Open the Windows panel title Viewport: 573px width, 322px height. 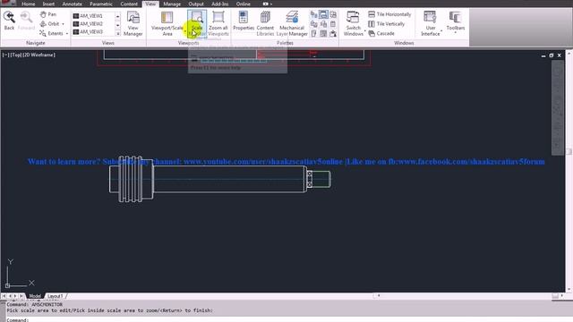coord(404,43)
